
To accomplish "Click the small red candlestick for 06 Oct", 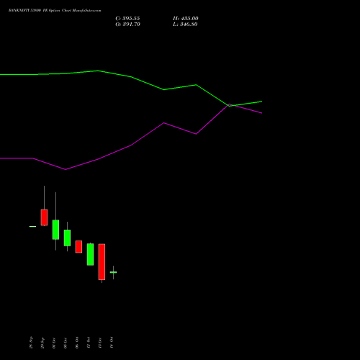I will 78,247.
